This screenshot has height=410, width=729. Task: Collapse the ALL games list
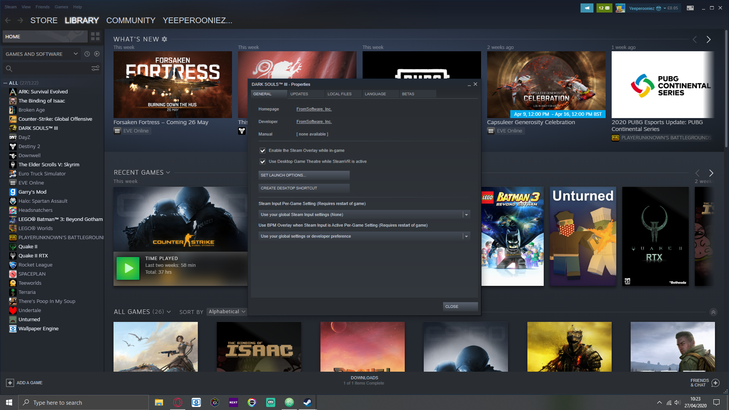click(x=5, y=83)
